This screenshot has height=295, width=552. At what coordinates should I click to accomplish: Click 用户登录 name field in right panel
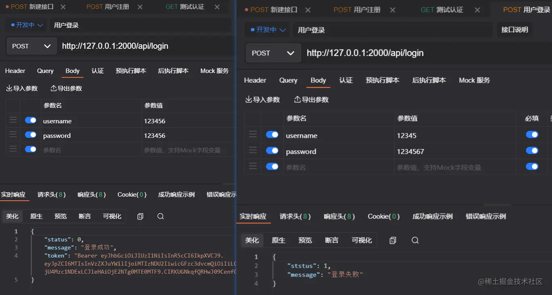coord(393,30)
